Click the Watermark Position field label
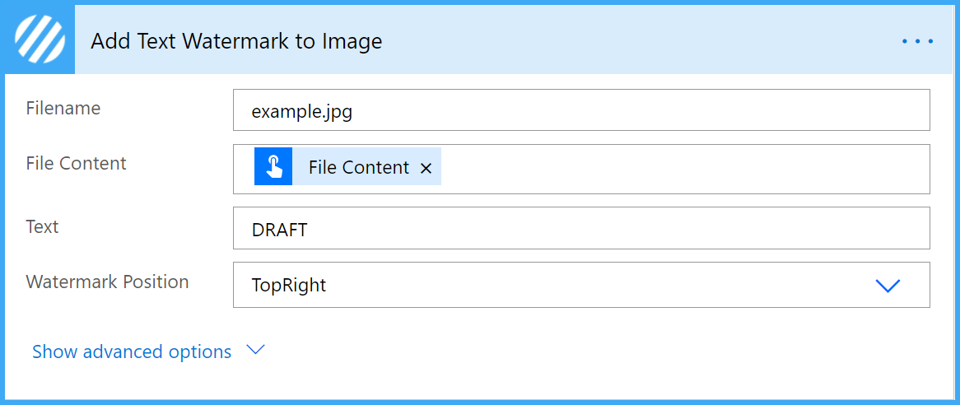This screenshot has width=960, height=405. point(107,282)
